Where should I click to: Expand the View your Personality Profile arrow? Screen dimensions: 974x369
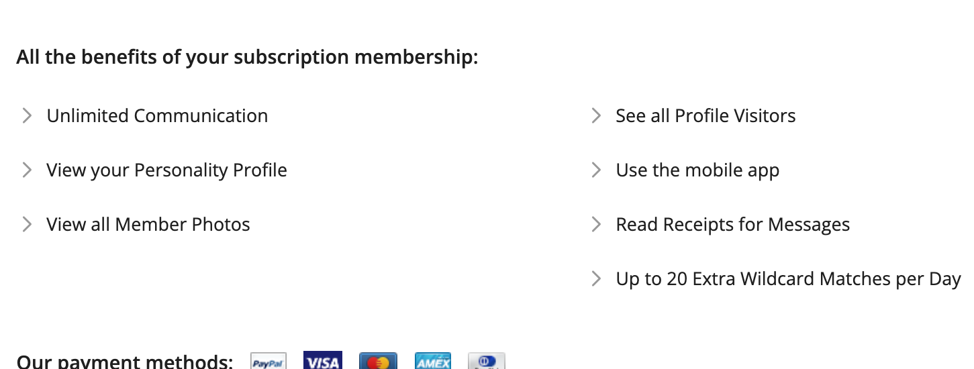[x=27, y=170]
